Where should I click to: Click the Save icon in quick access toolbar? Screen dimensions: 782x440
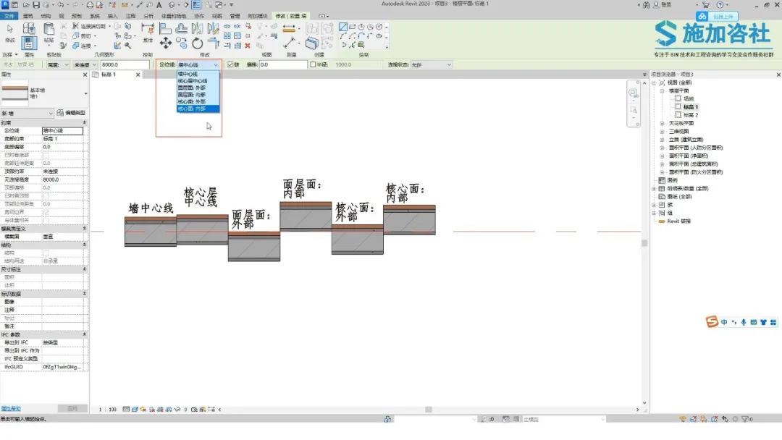[x=36, y=4]
